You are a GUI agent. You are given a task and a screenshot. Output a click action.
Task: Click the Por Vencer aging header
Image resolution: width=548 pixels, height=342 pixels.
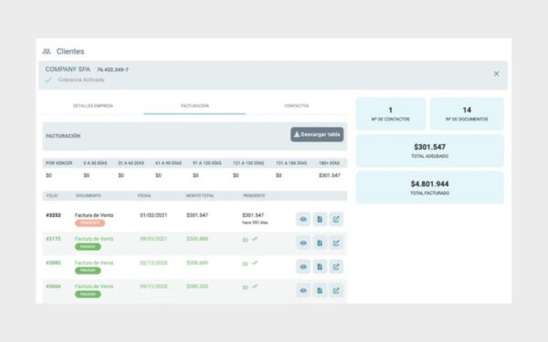coord(59,163)
